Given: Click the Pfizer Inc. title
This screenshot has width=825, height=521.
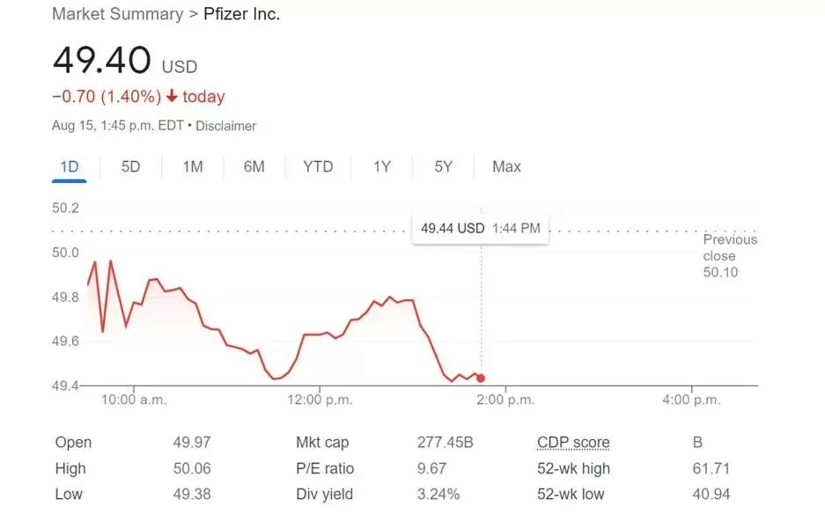Looking at the screenshot, I should 241,14.
